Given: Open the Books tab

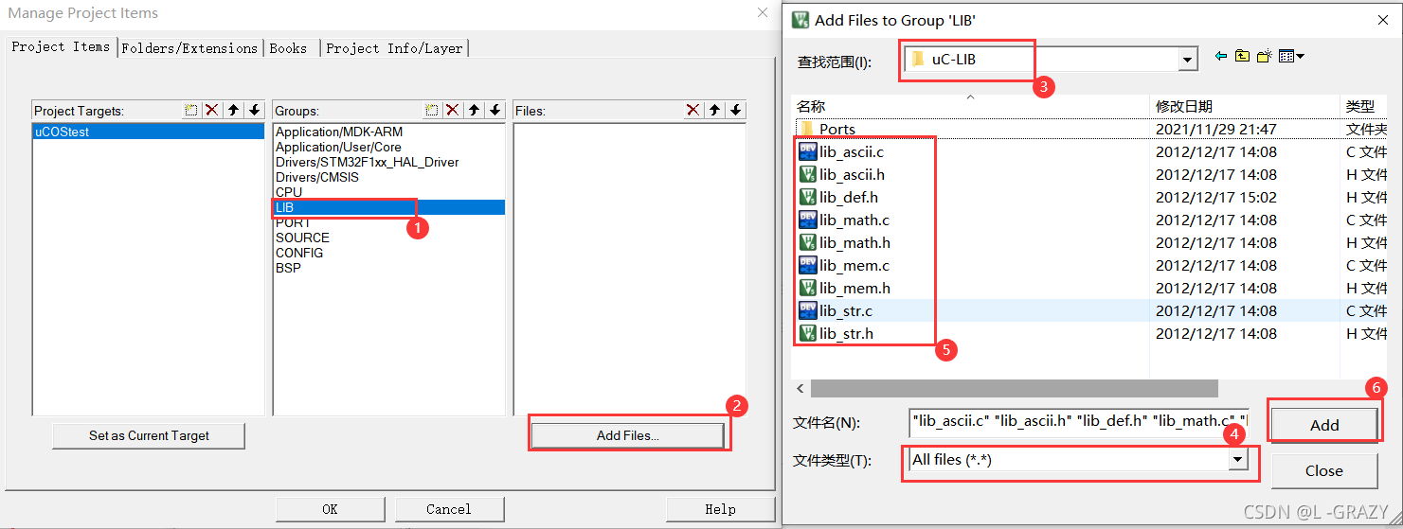Looking at the screenshot, I should tap(289, 47).
